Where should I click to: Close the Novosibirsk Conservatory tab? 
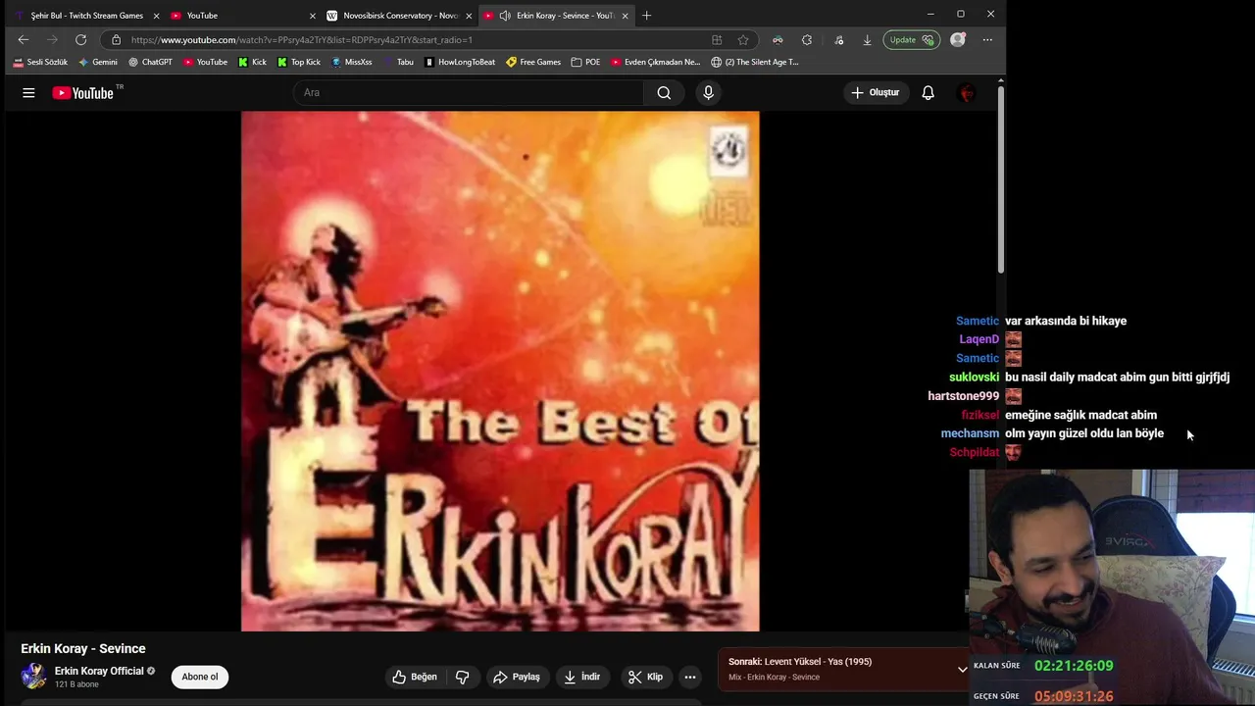(x=469, y=16)
